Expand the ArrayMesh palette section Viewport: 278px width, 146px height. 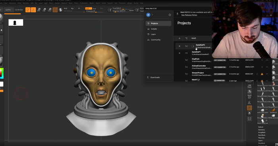[x=262, y=133]
